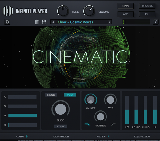Image resolution: width=160 pixels, height=141 pixels.
Task: Switch to the BROWSE tab
Action: (147, 6)
